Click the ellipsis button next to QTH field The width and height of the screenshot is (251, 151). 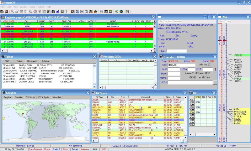click(x=215, y=83)
